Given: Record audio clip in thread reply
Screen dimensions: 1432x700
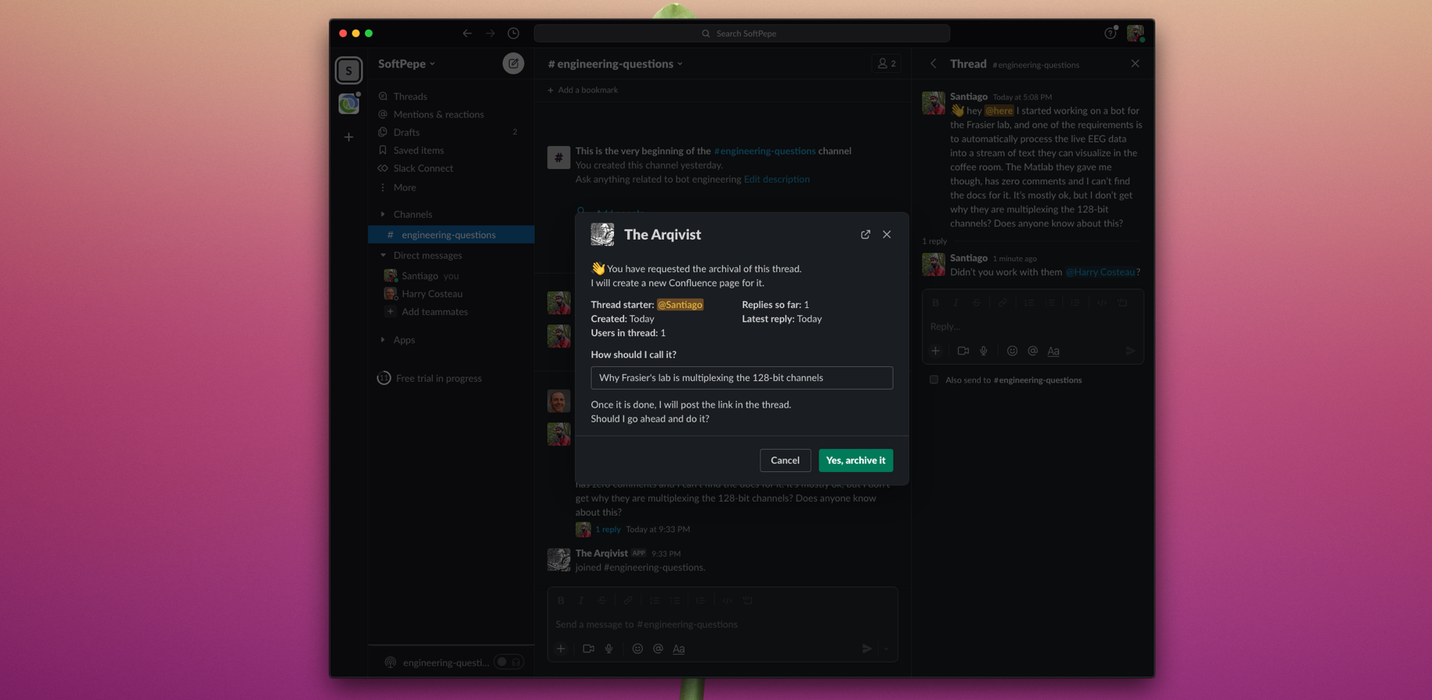Looking at the screenshot, I should [x=984, y=351].
